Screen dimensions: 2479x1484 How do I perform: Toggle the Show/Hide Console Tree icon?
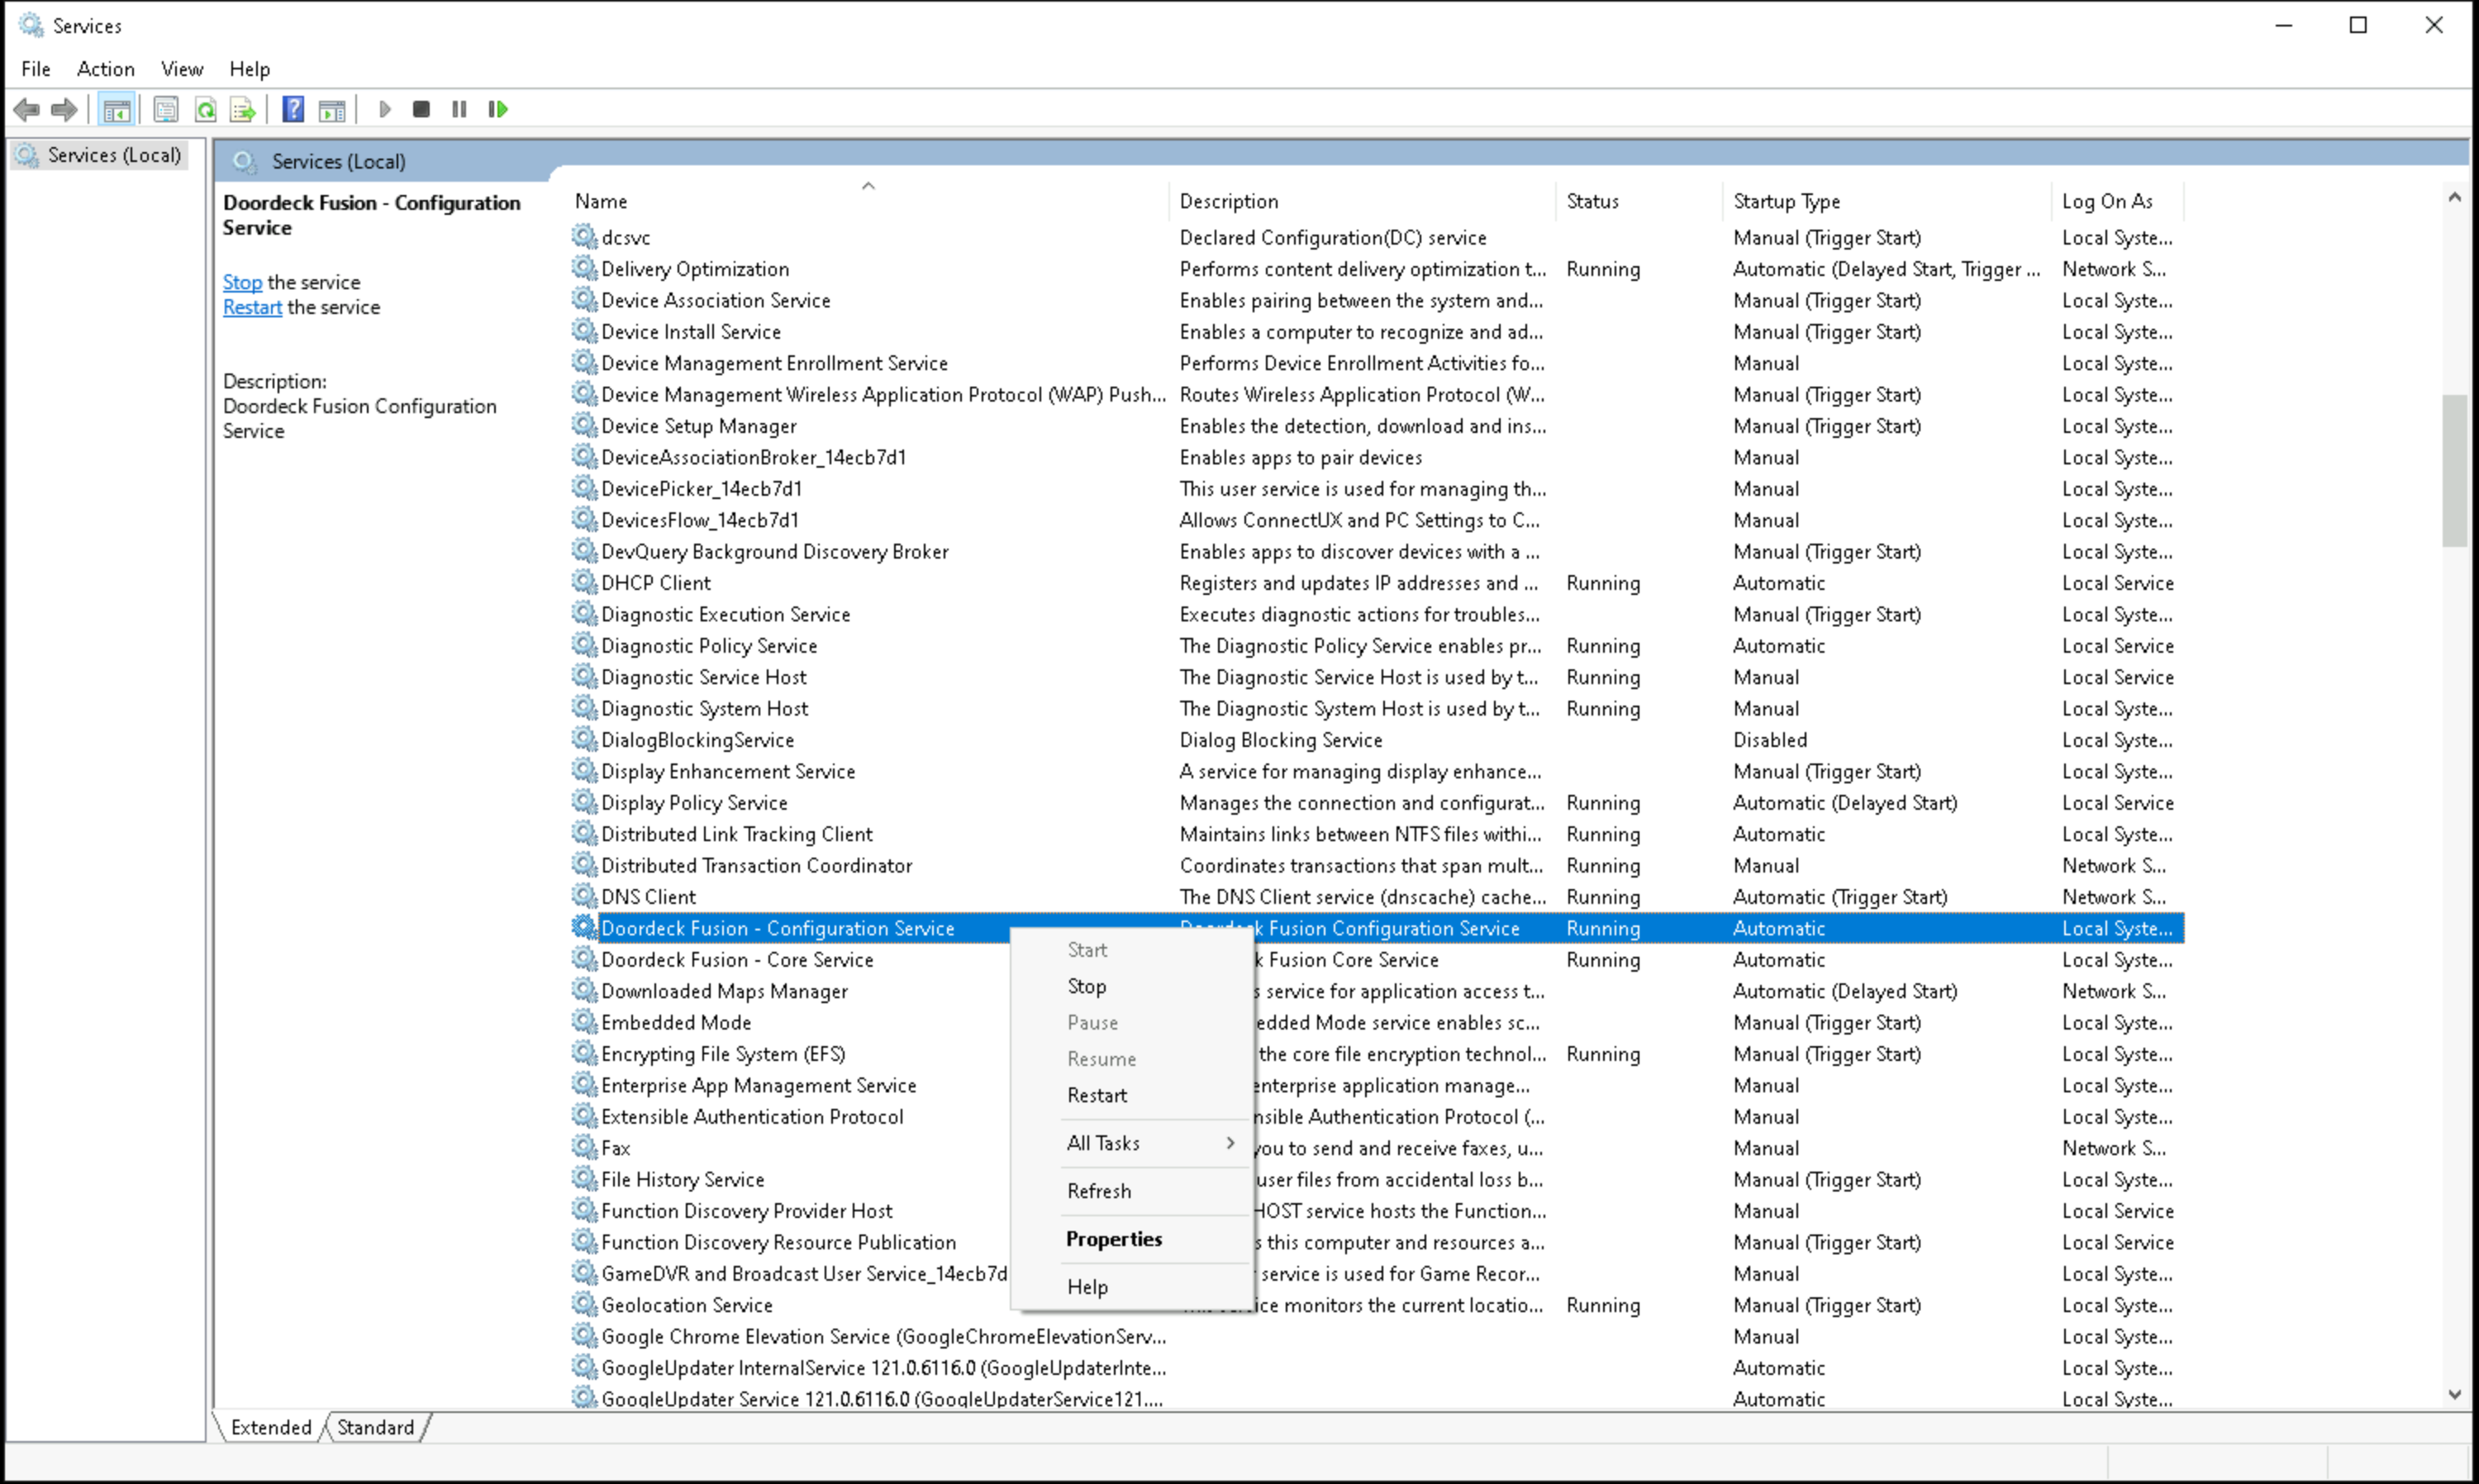point(117,109)
